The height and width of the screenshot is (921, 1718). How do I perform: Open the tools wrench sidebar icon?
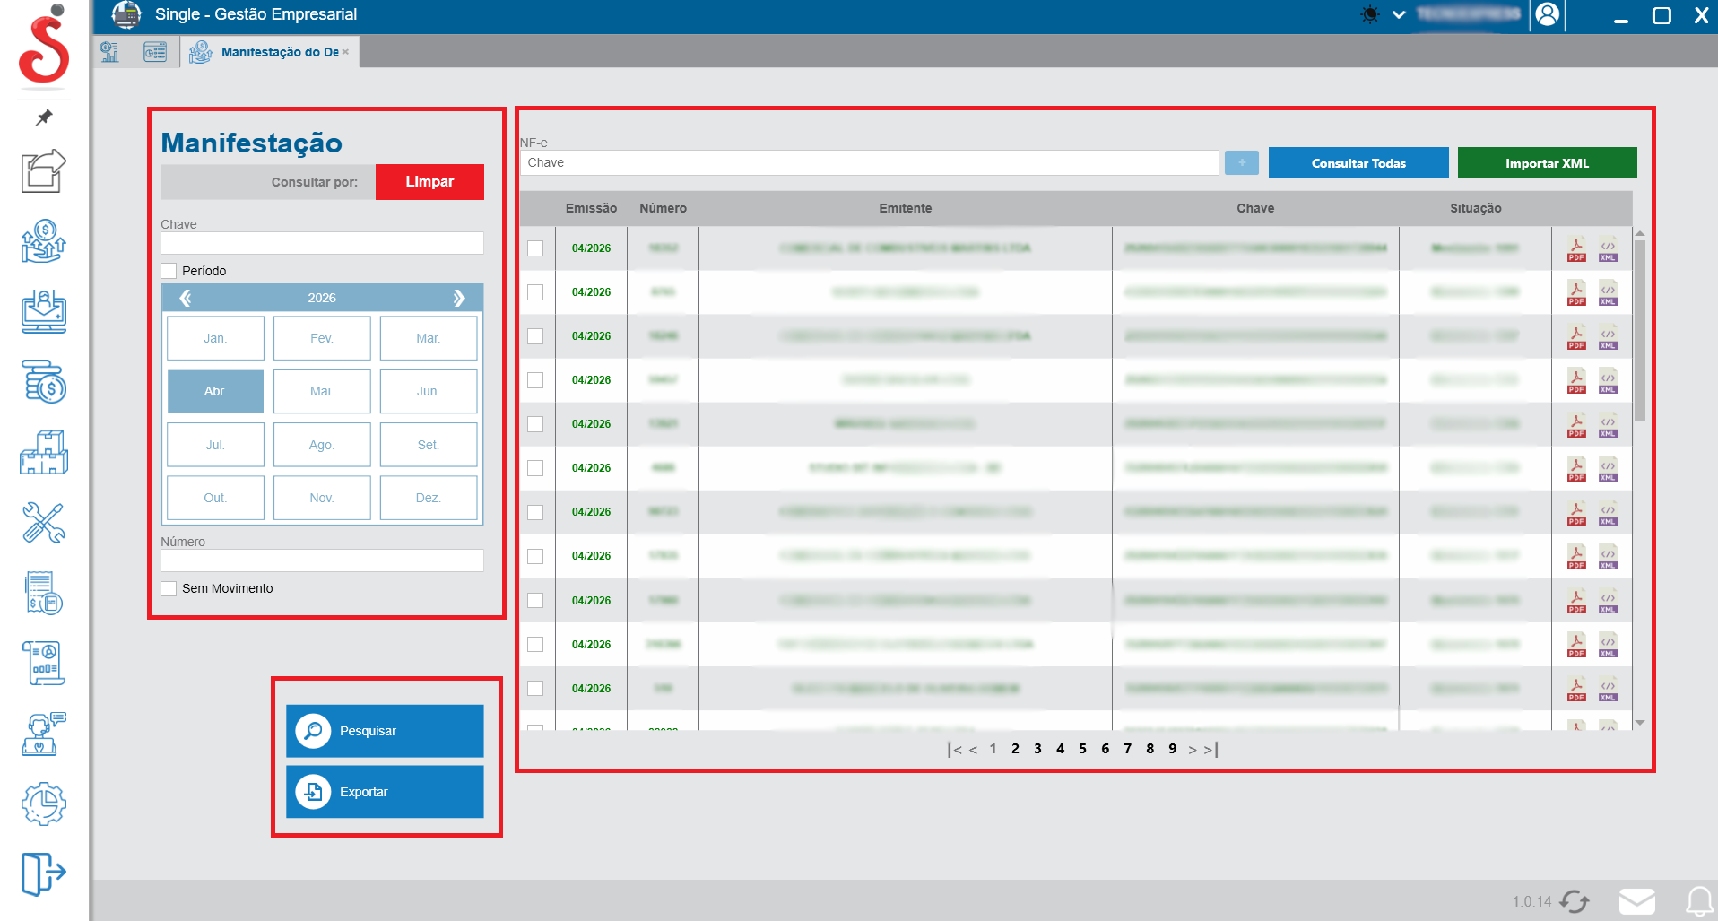coord(43,523)
